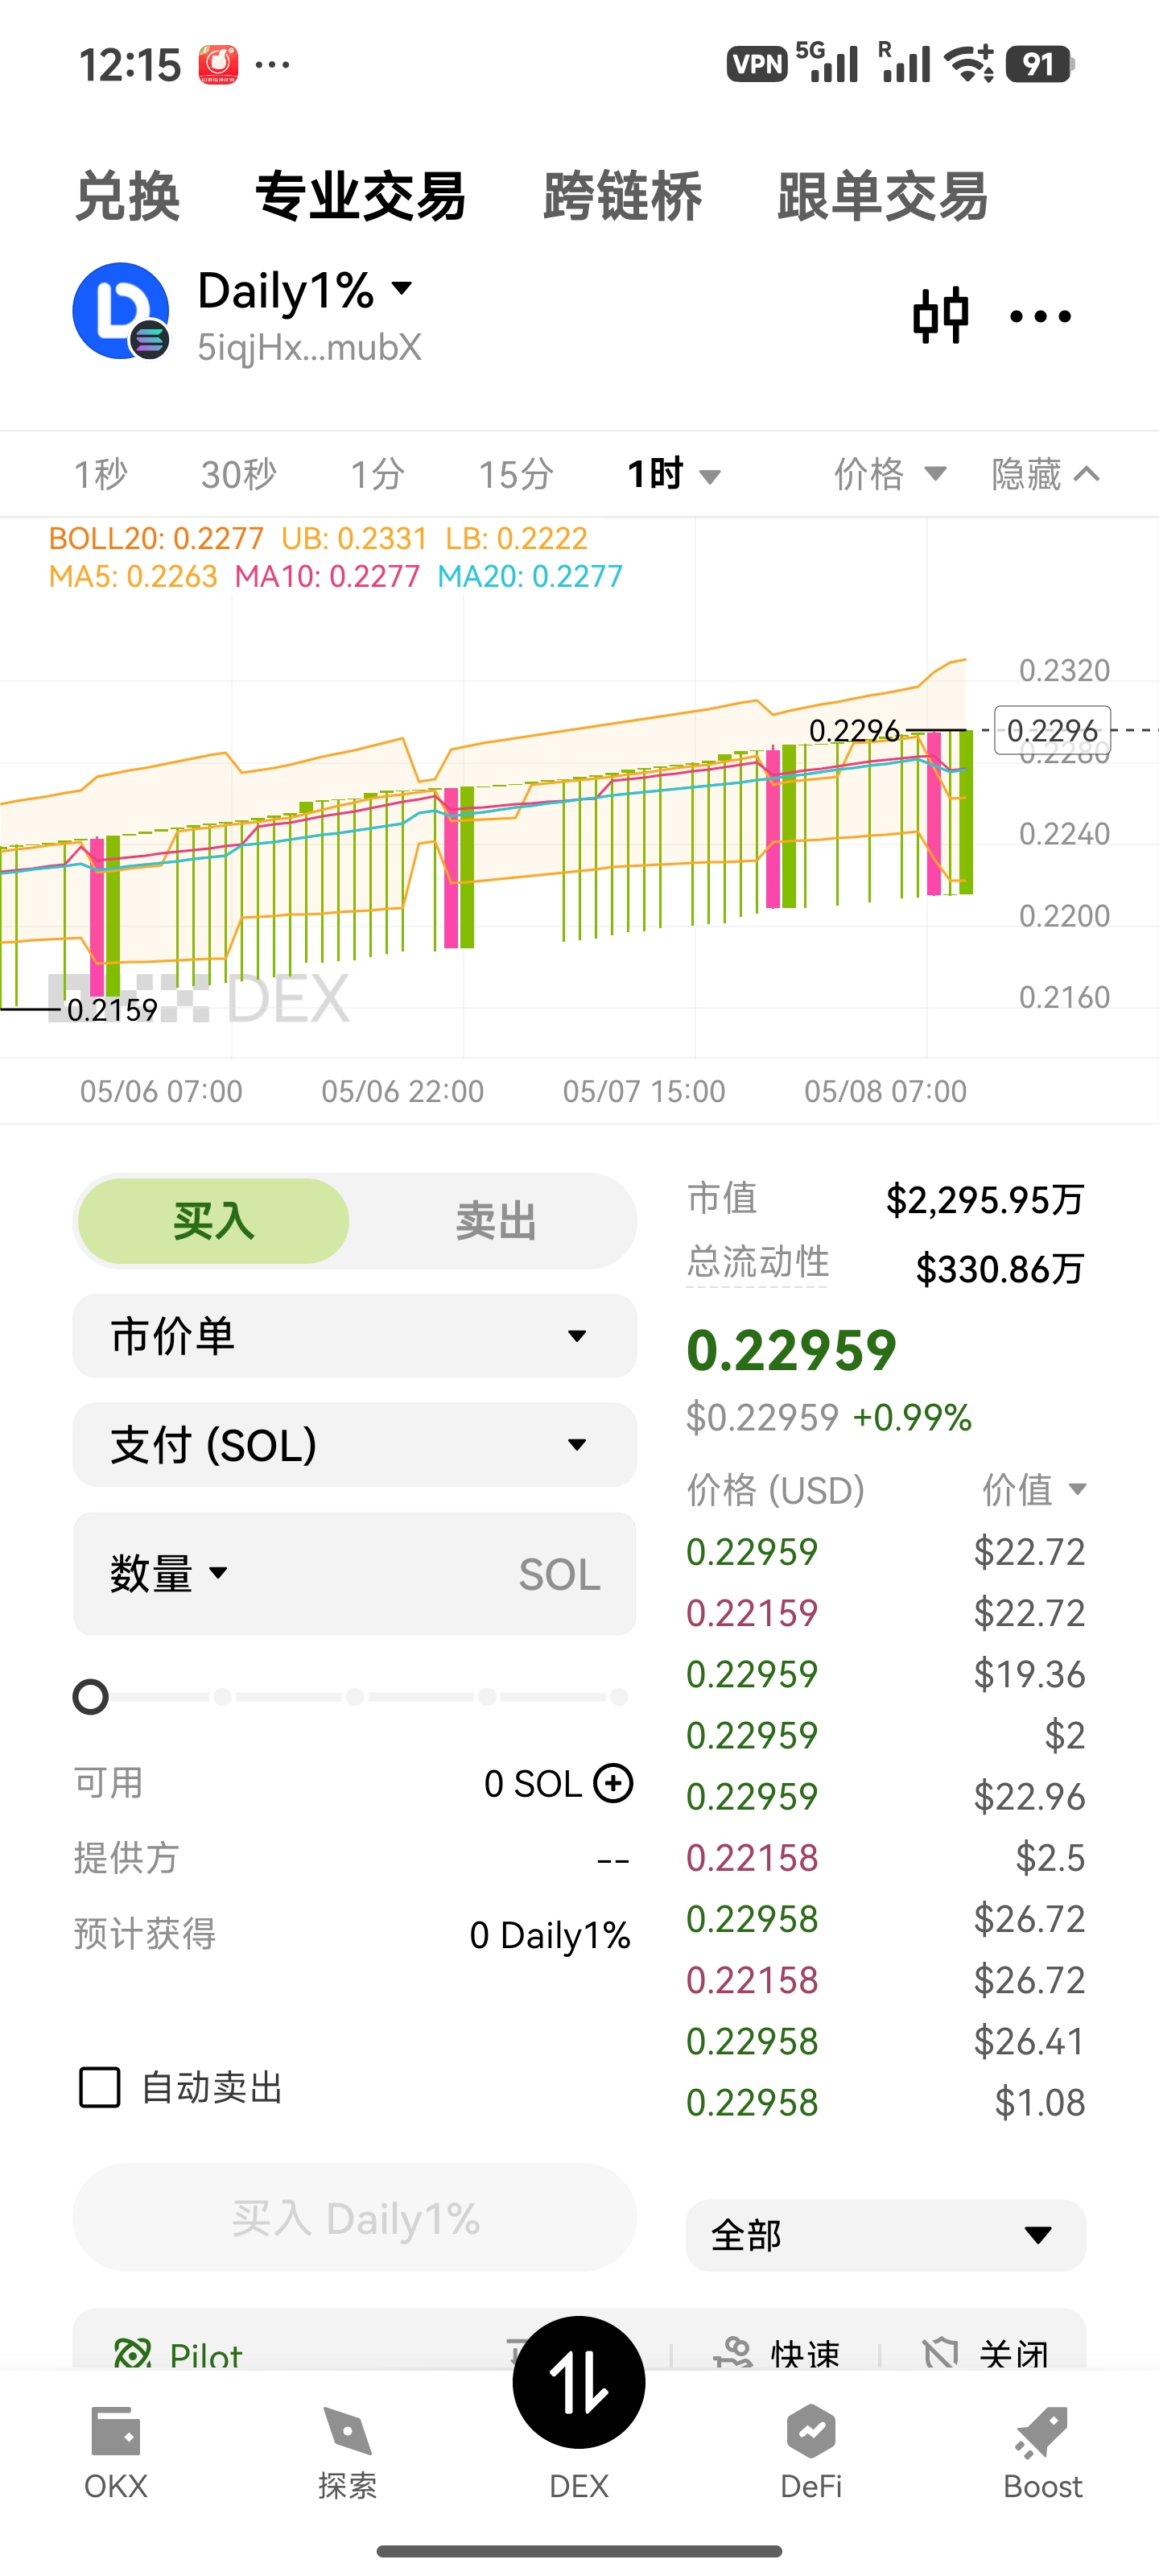Screen dimensions: 1159x2576
Task: Tap the 关闭 shield icon
Action: pos(940,2353)
